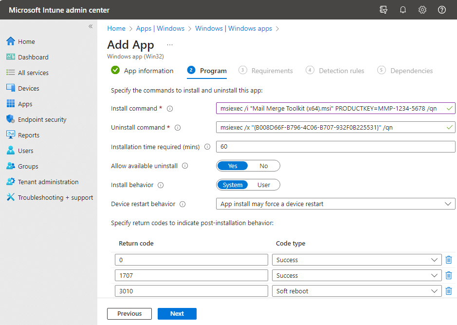Open Dashboard in the sidebar menu

[x=33, y=57]
